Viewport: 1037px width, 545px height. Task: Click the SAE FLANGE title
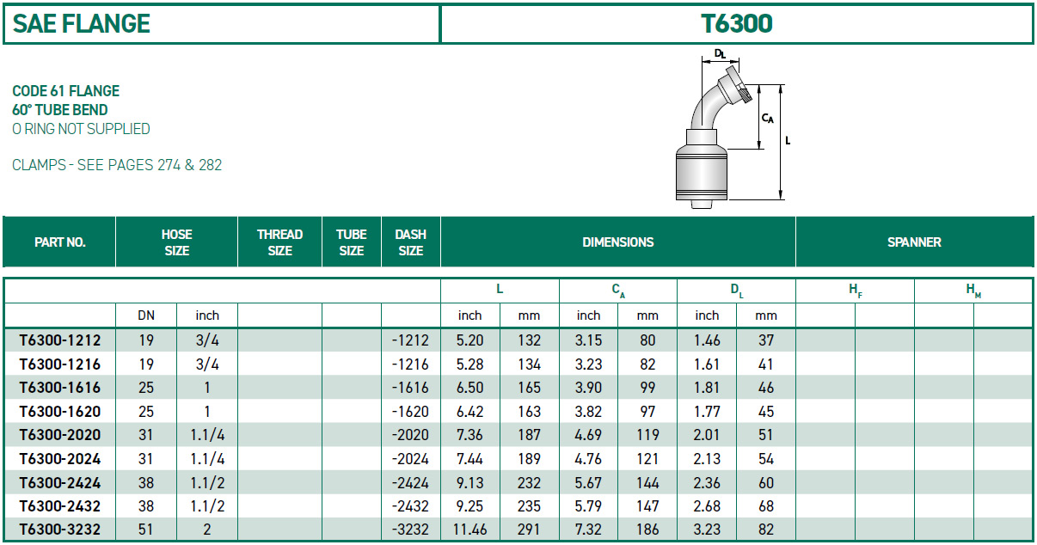[81, 23]
